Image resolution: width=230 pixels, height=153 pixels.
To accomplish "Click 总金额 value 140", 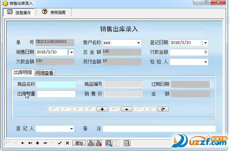I will click(x=122, y=52).
